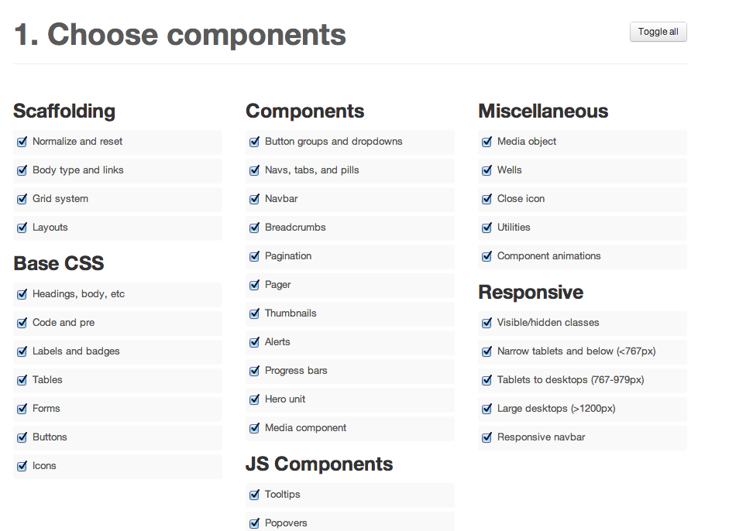Toggle the Layouts checkbox
Viewport: 753px width, 531px height.
click(22, 228)
